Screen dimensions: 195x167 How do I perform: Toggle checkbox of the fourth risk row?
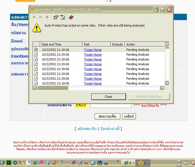36,64
